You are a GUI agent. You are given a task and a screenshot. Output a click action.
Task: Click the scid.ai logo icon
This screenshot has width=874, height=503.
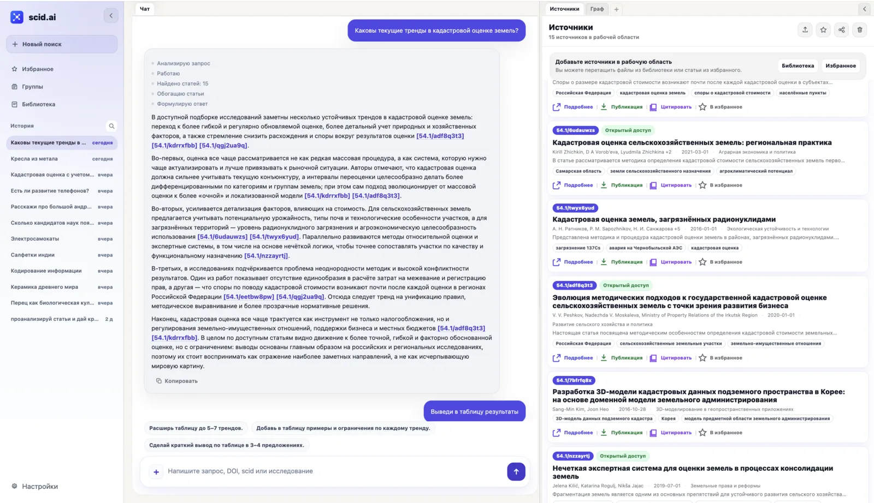17,17
